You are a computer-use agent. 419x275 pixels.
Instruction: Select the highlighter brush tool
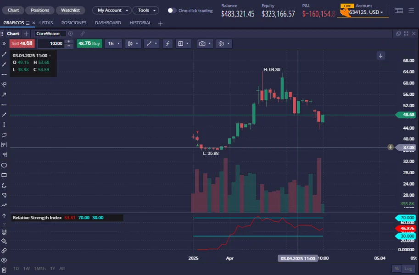coord(4,241)
